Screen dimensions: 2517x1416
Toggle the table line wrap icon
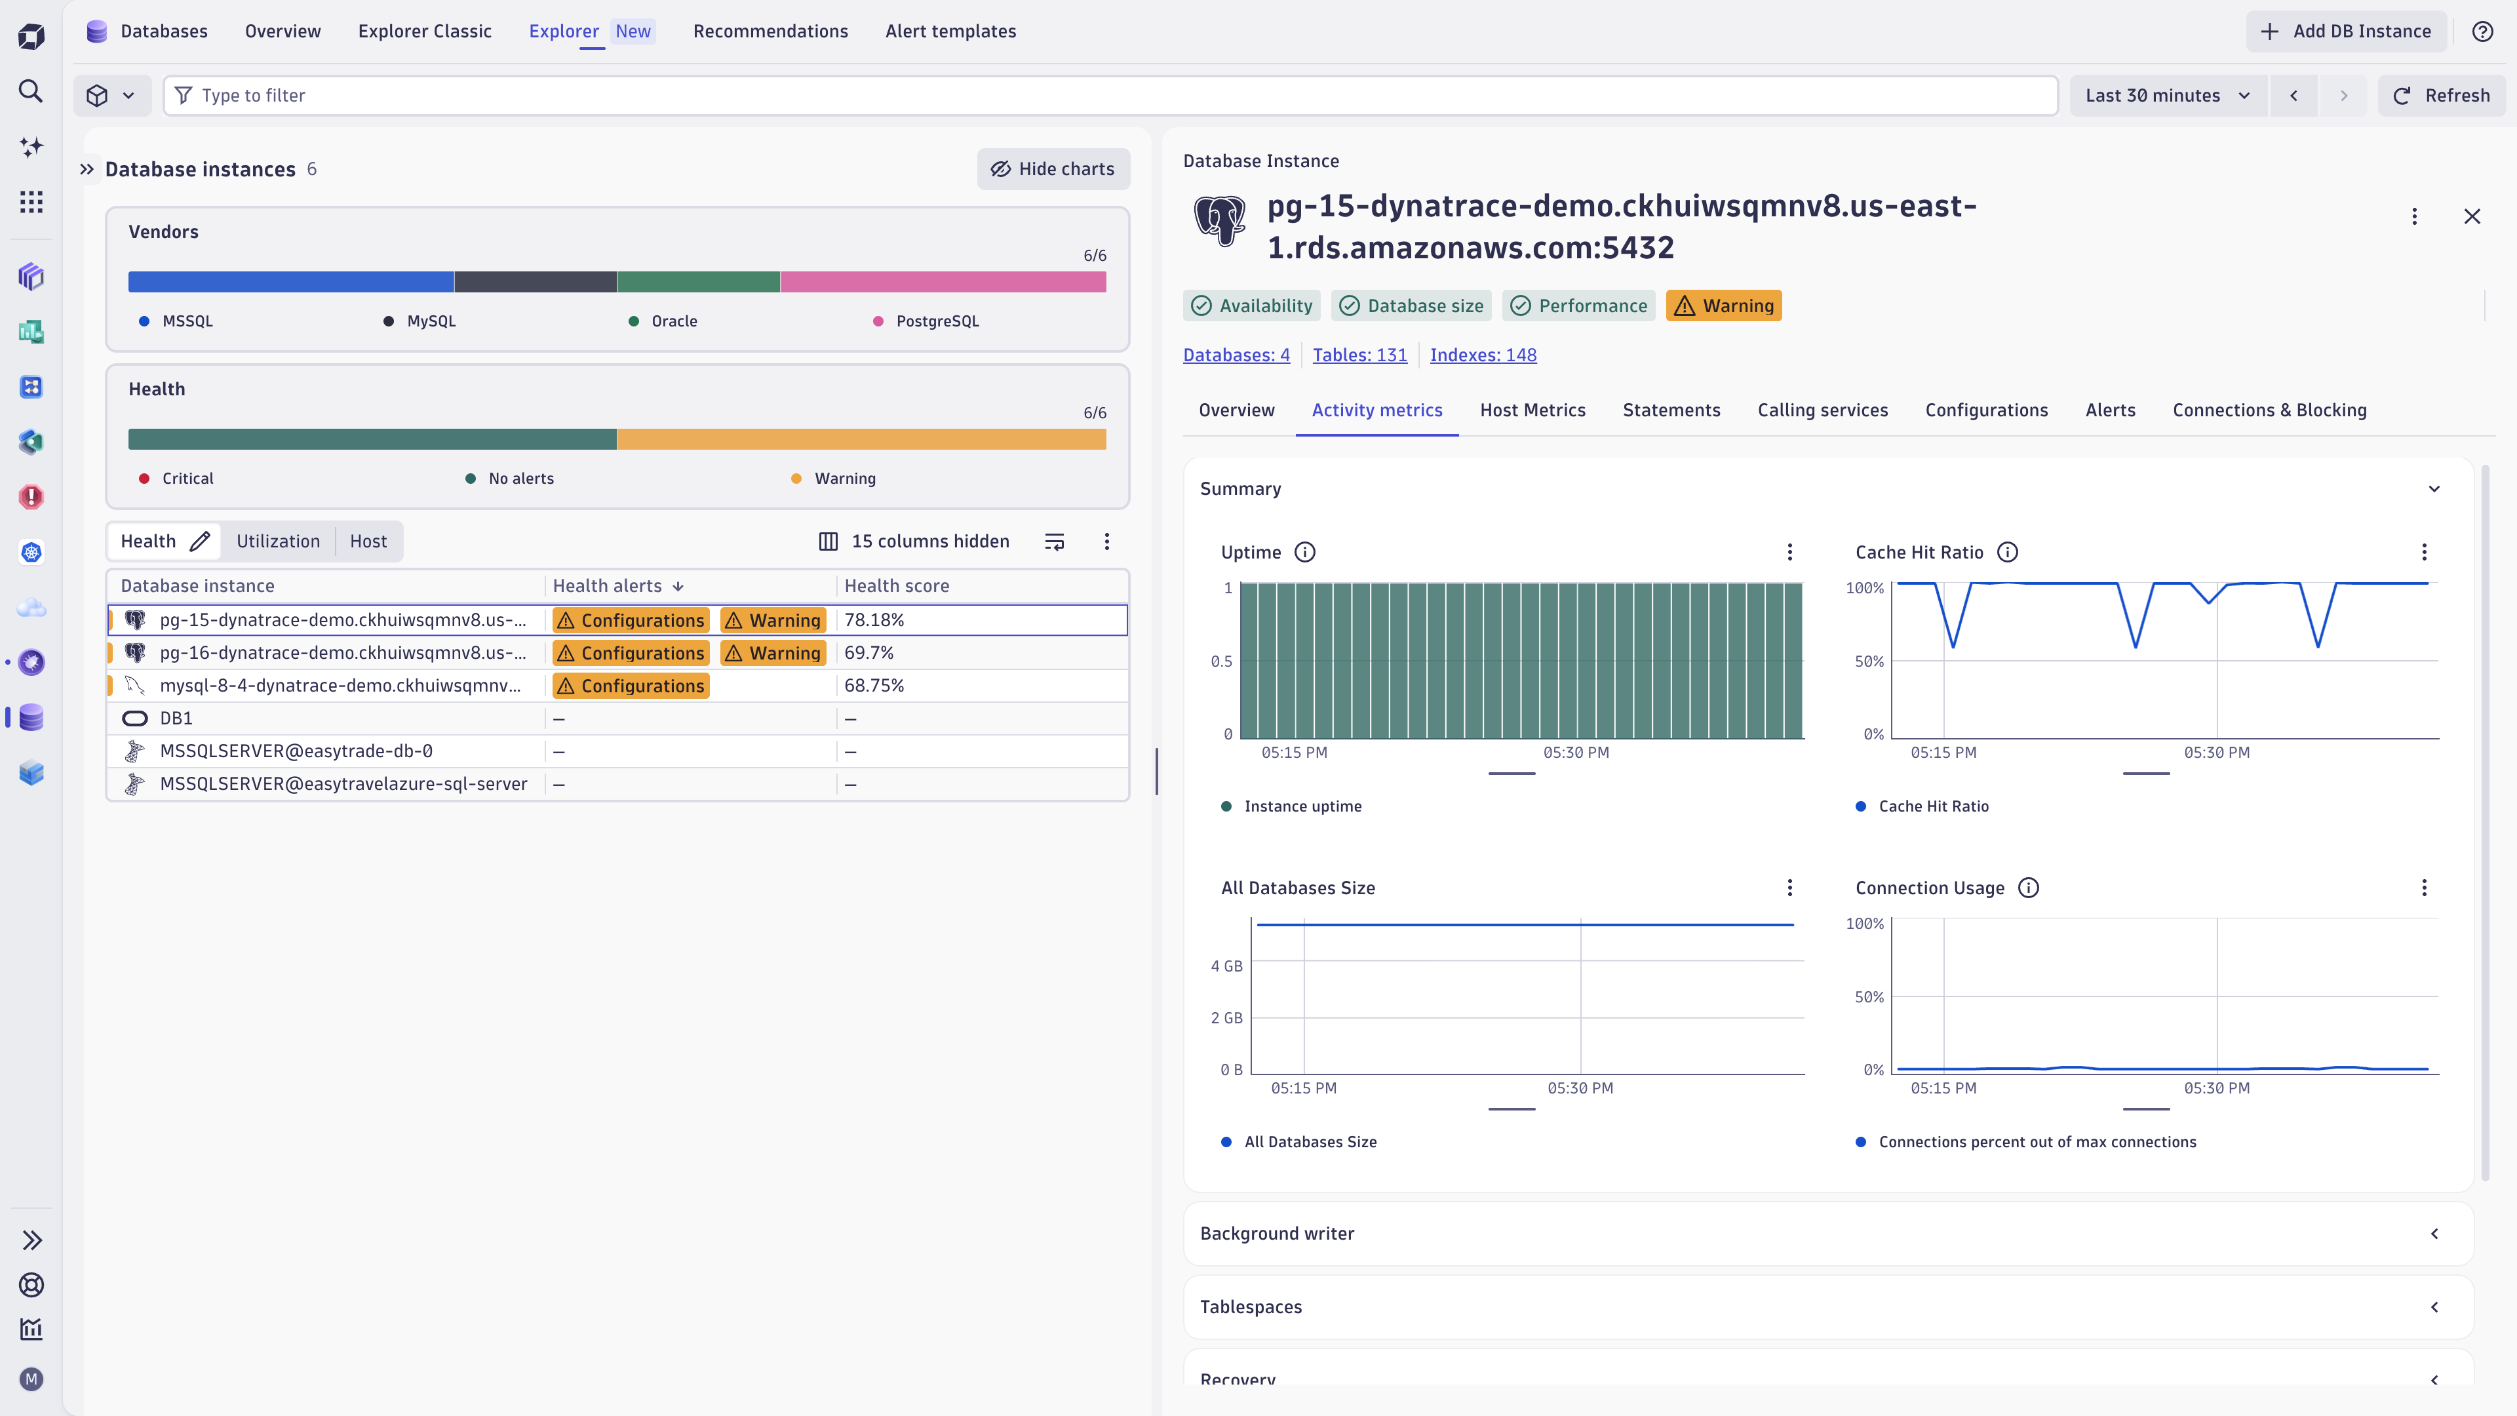coord(1054,541)
